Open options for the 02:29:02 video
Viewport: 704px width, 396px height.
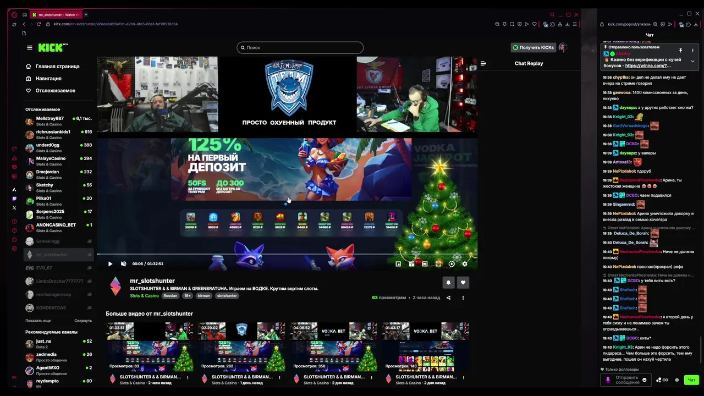[x=280, y=378]
